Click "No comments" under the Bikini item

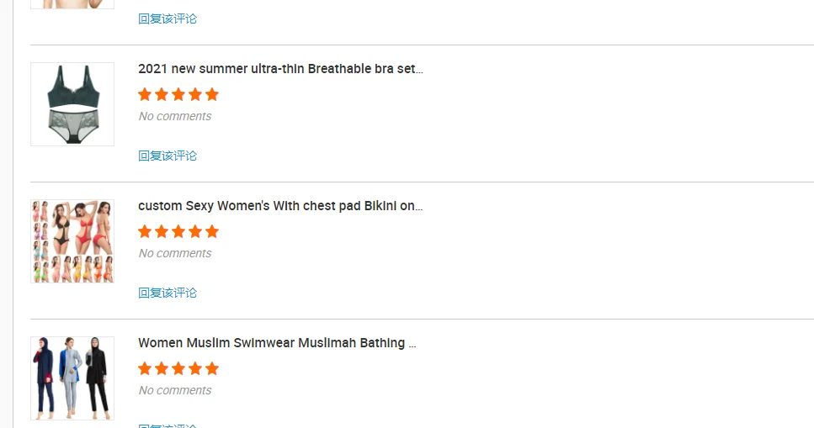(175, 253)
